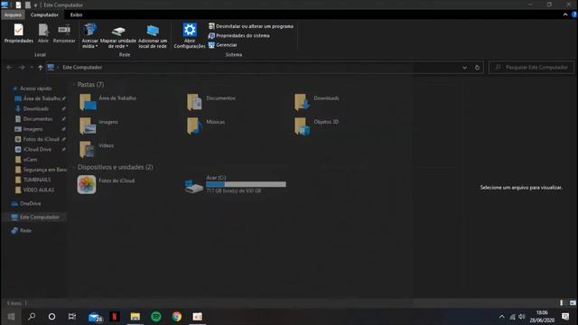This screenshot has height=325, width=578.
Task: Click the Pesquisar Este Computador search box
Action: coord(532,68)
